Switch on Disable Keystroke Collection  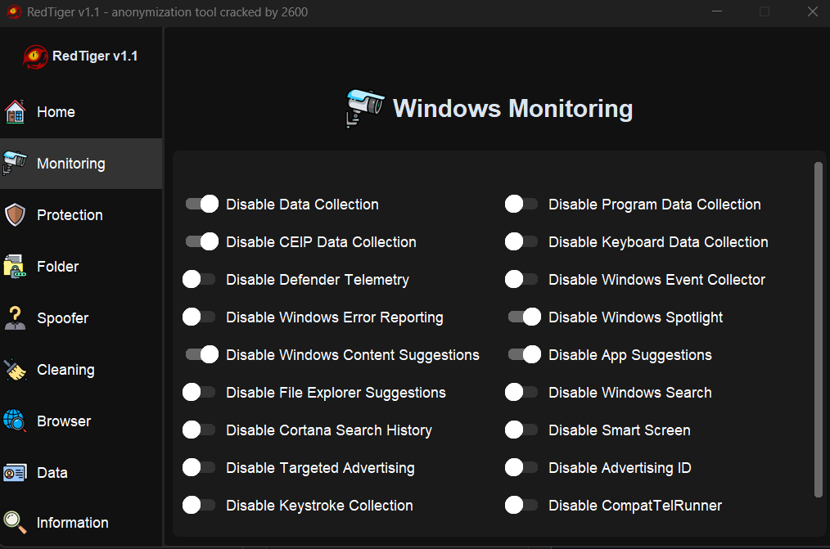pos(199,505)
